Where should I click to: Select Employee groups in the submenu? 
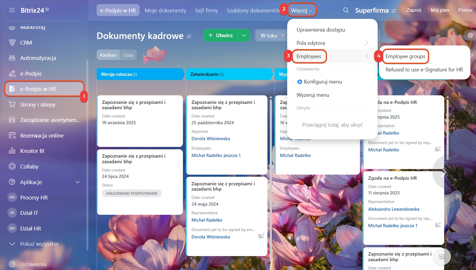[406, 56]
